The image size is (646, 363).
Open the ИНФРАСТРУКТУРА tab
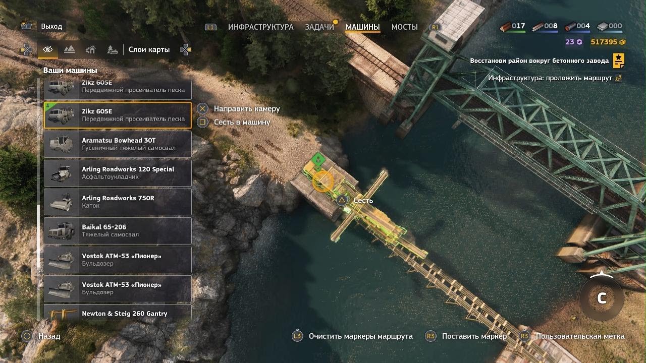coord(260,27)
